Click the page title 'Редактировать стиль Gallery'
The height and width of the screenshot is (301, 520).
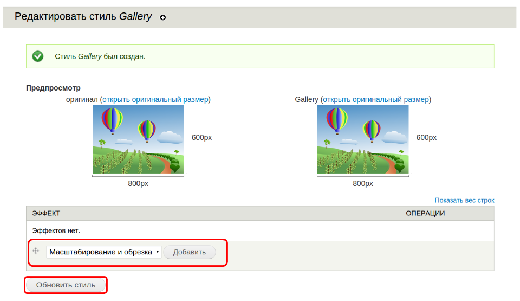tap(83, 16)
